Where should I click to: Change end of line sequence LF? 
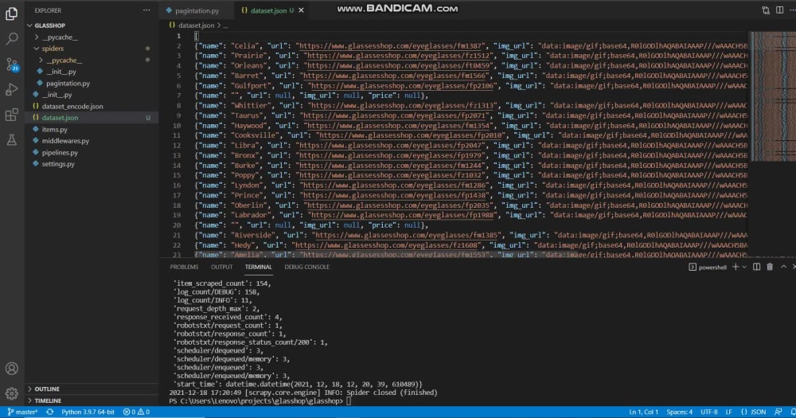[x=728, y=412]
